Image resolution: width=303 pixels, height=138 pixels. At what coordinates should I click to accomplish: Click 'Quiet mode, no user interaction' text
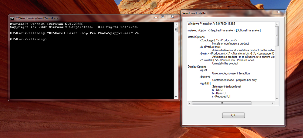click(x=231, y=73)
